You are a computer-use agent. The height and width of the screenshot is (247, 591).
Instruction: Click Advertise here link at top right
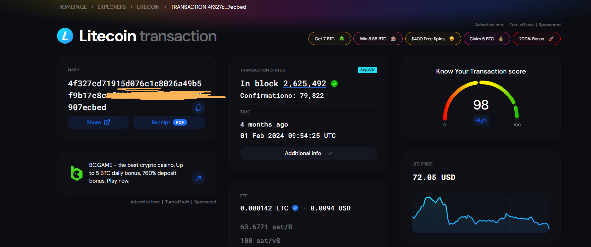pyautogui.click(x=490, y=25)
